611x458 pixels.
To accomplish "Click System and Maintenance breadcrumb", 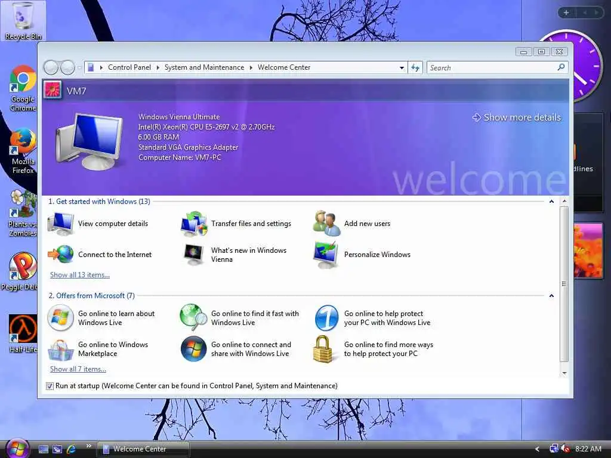I will [204, 67].
